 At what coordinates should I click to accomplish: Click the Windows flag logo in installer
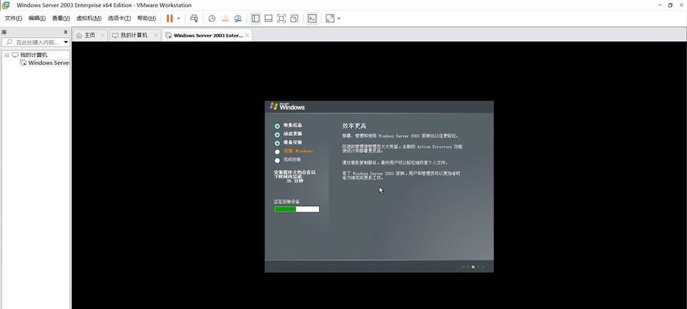pos(274,106)
